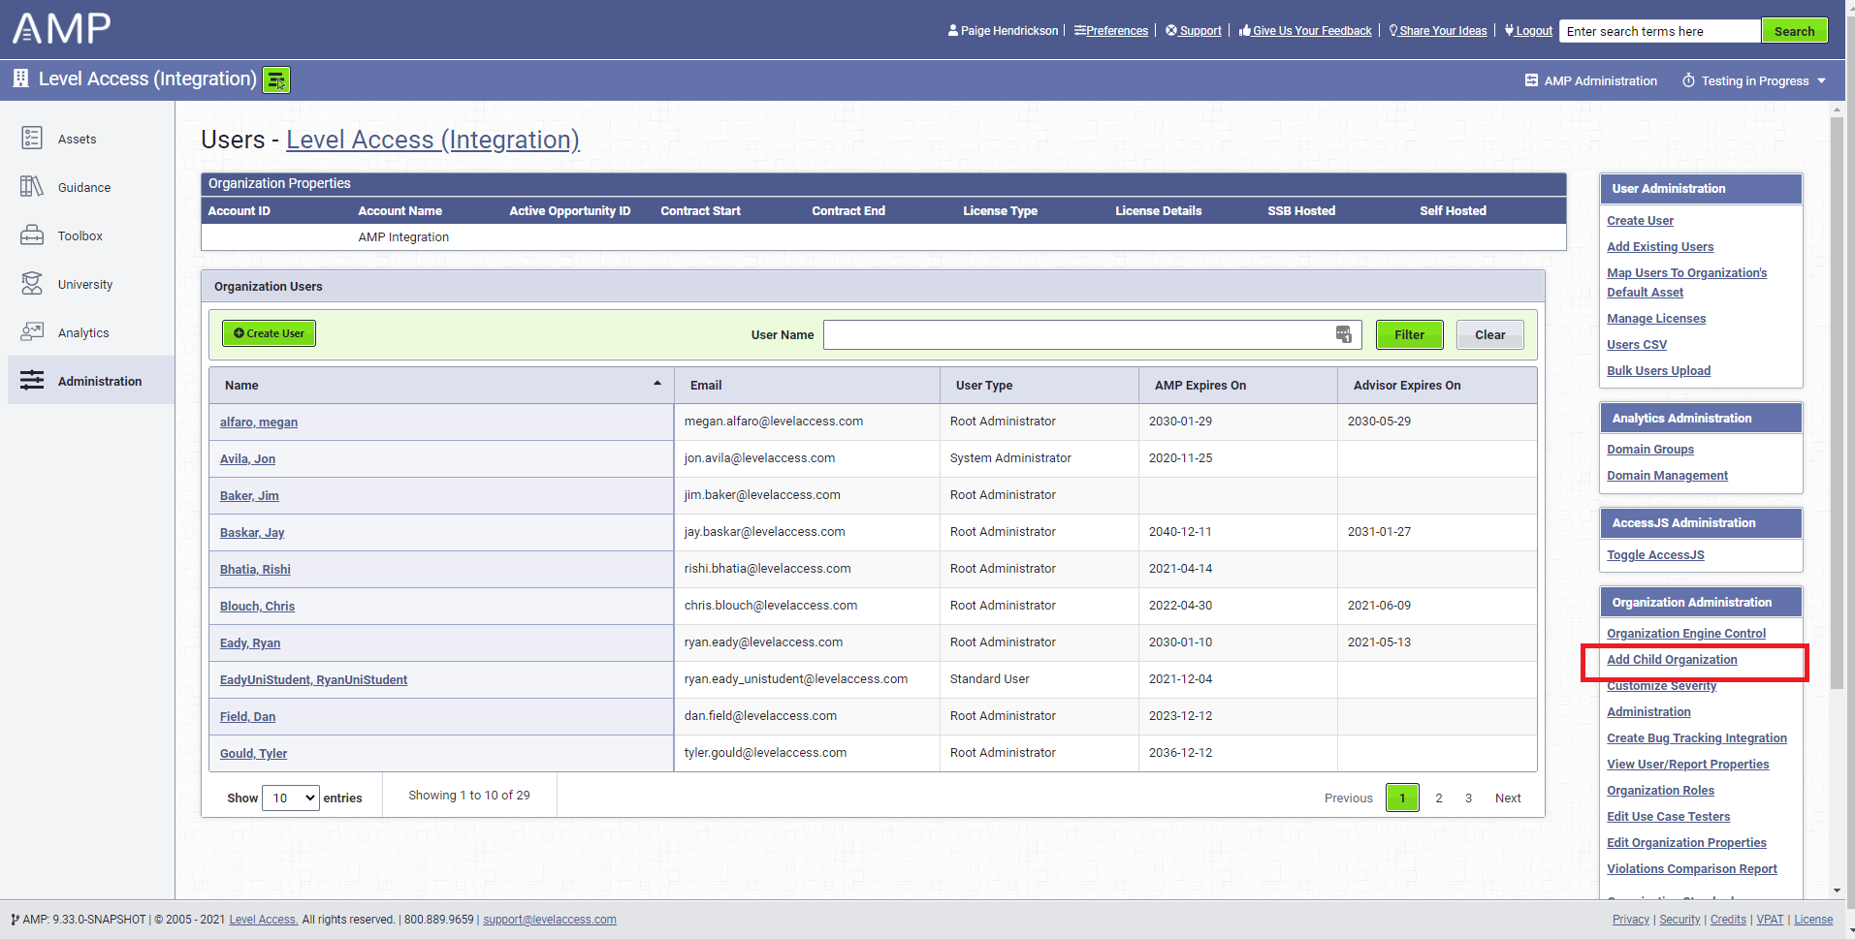Click Edit Organization Properties link
The height and width of the screenshot is (939, 1855).
(x=1686, y=842)
